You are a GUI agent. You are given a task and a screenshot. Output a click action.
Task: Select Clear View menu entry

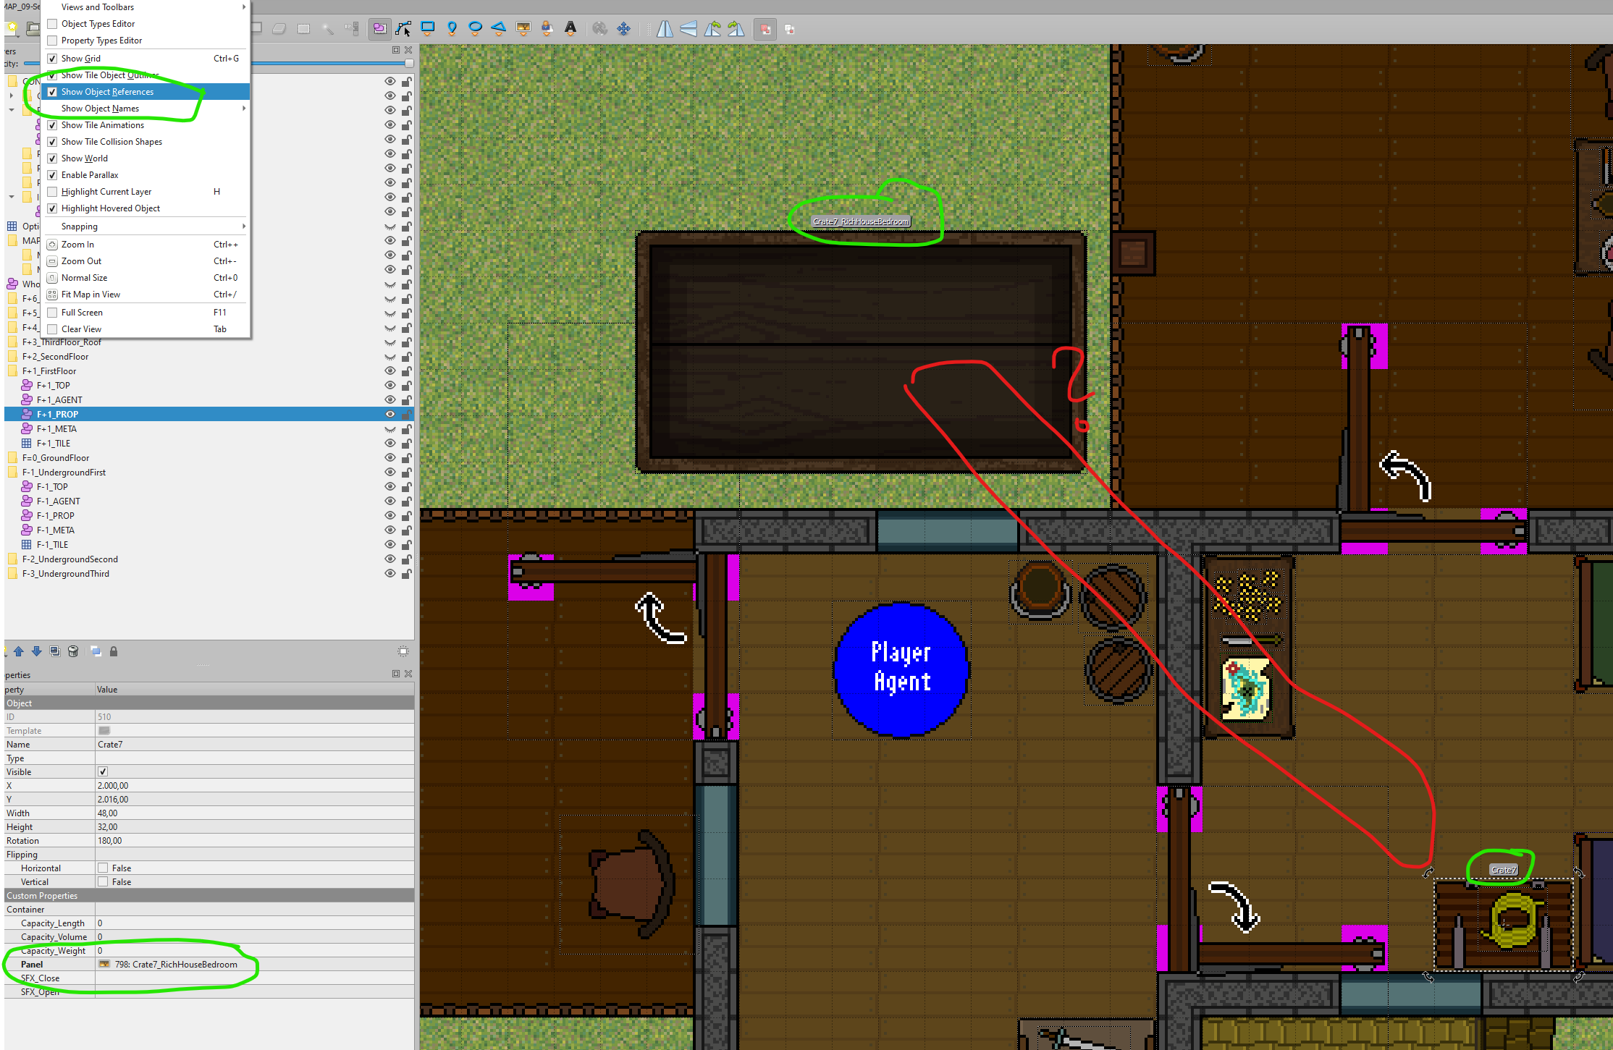pyautogui.click(x=81, y=329)
